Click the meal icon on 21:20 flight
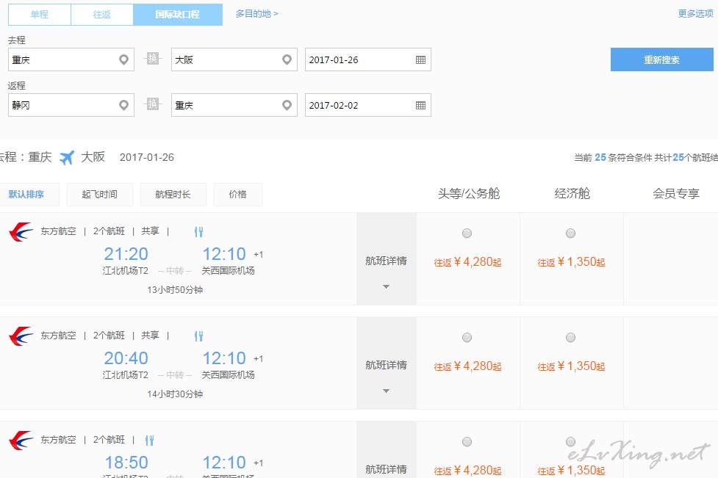 pyautogui.click(x=198, y=232)
